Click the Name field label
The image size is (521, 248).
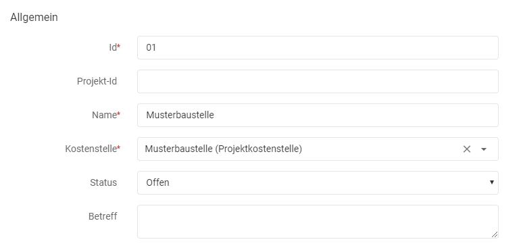(104, 116)
